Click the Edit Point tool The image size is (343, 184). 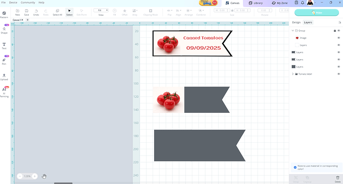(x=82, y=12)
